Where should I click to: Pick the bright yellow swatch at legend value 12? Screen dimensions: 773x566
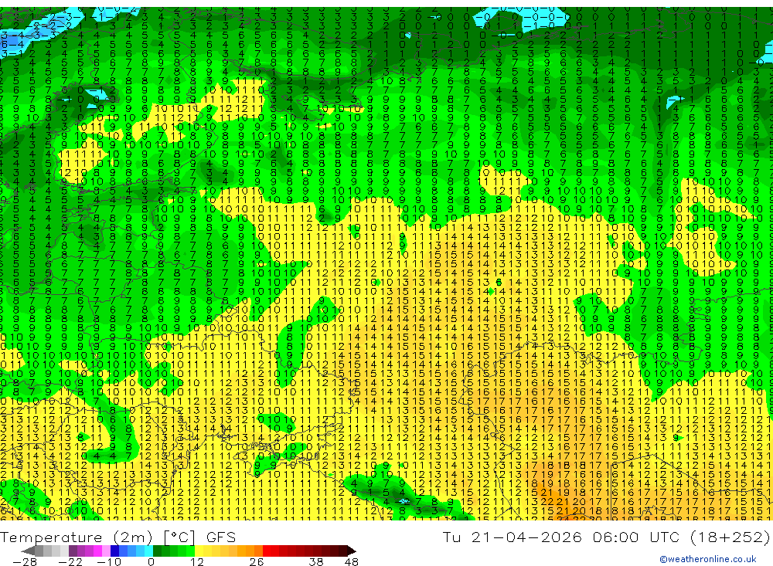(x=199, y=551)
